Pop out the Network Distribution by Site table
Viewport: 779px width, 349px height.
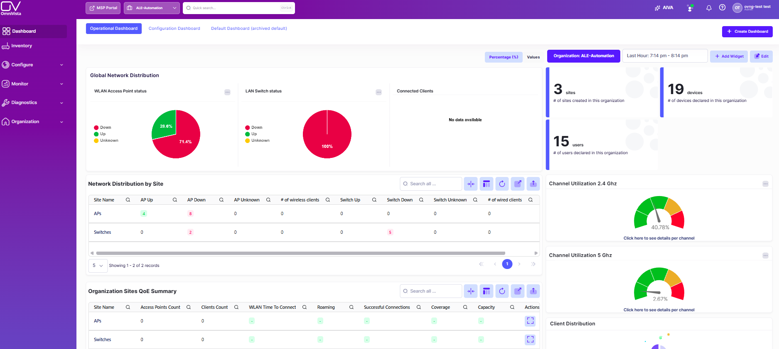[x=518, y=184]
